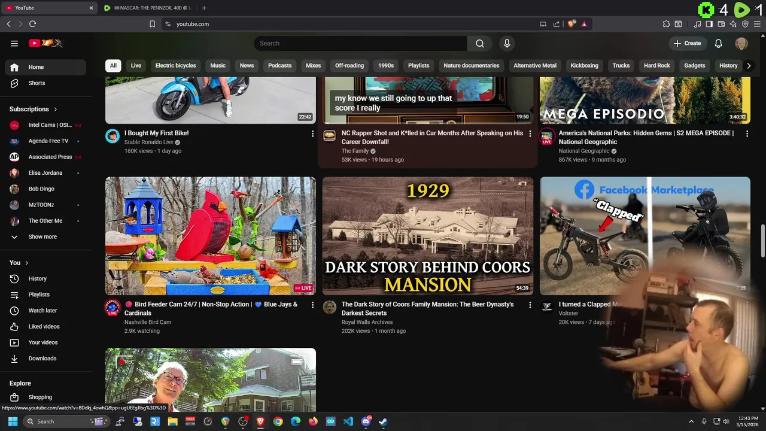Open the account avatar menu
The image size is (766, 431).
(x=741, y=43)
